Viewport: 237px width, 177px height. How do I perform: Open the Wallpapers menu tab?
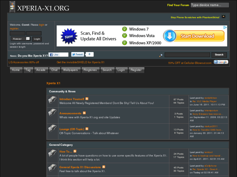[70, 70]
